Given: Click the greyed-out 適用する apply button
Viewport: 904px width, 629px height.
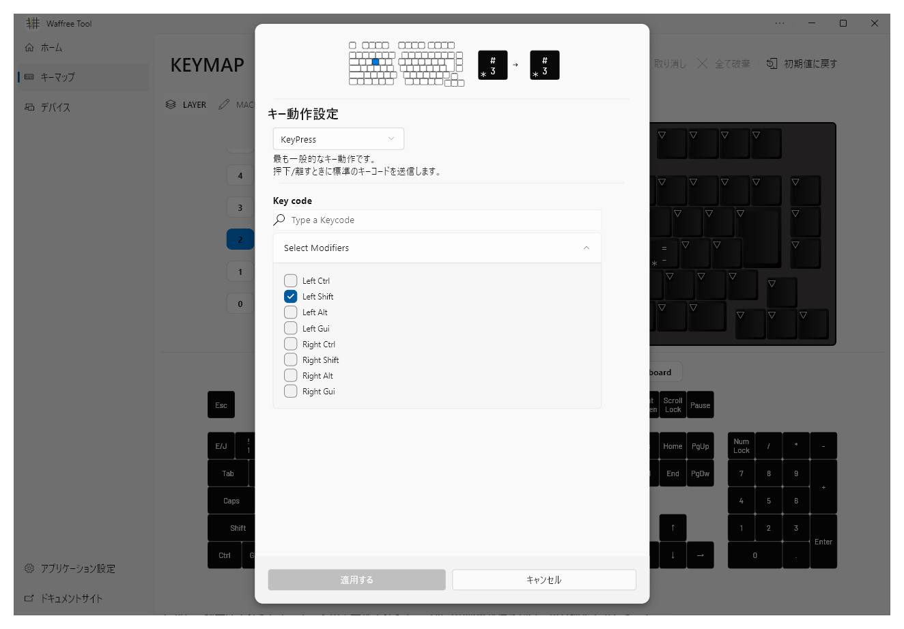Looking at the screenshot, I should pos(356,580).
